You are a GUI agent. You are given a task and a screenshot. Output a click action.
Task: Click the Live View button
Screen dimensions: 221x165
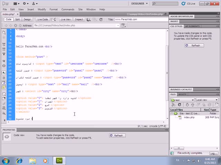point(66,20)
